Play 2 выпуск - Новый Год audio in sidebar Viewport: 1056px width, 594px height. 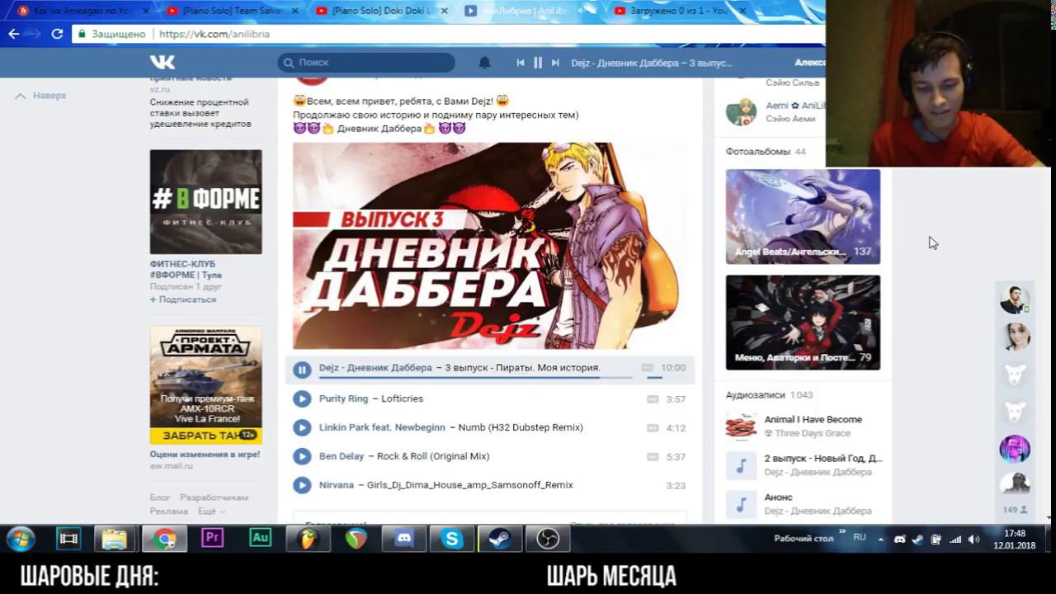pyautogui.click(x=741, y=465)
